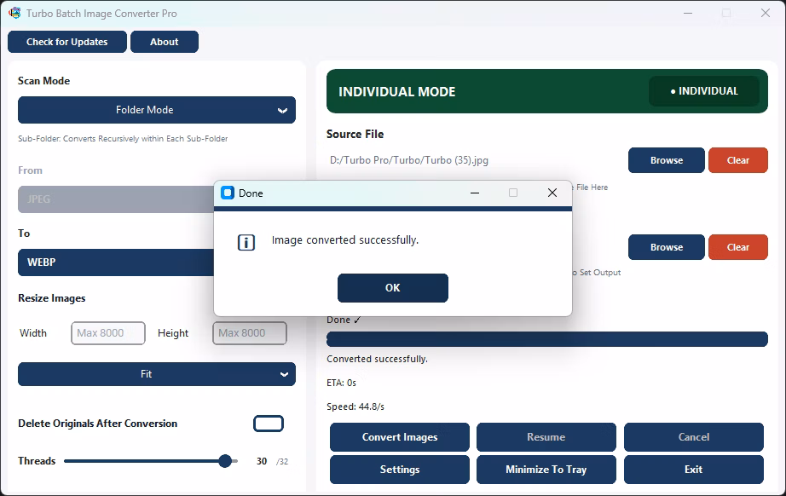Click the Done dialog's blue title icon
Screen dimensions: 786x496
[228, 193]
